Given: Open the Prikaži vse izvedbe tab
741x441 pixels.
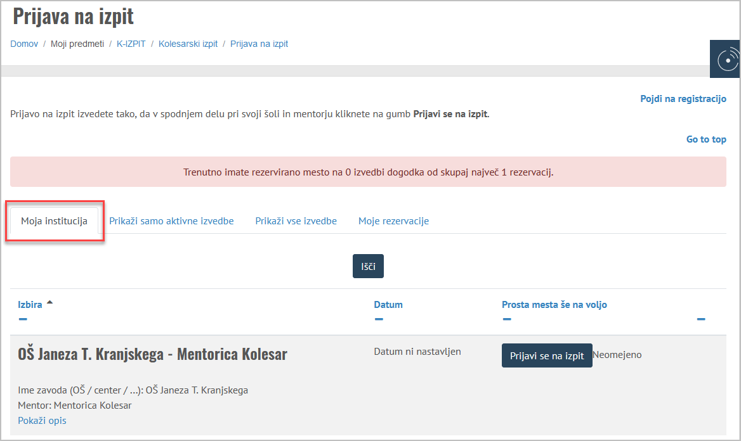Looking at the screenshot, I should (x=296, y=221).
